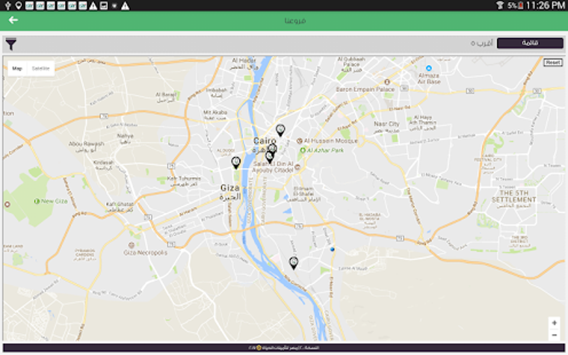Zoom in with the plus control
The height and width of the screenshot is (355, 568).
pos(554,323)
